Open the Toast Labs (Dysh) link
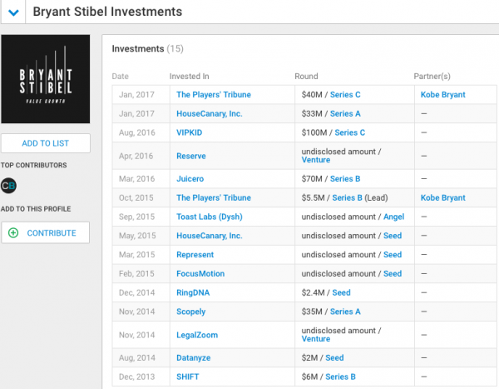This screenshot has width=499, height=389. click(211, 217)
